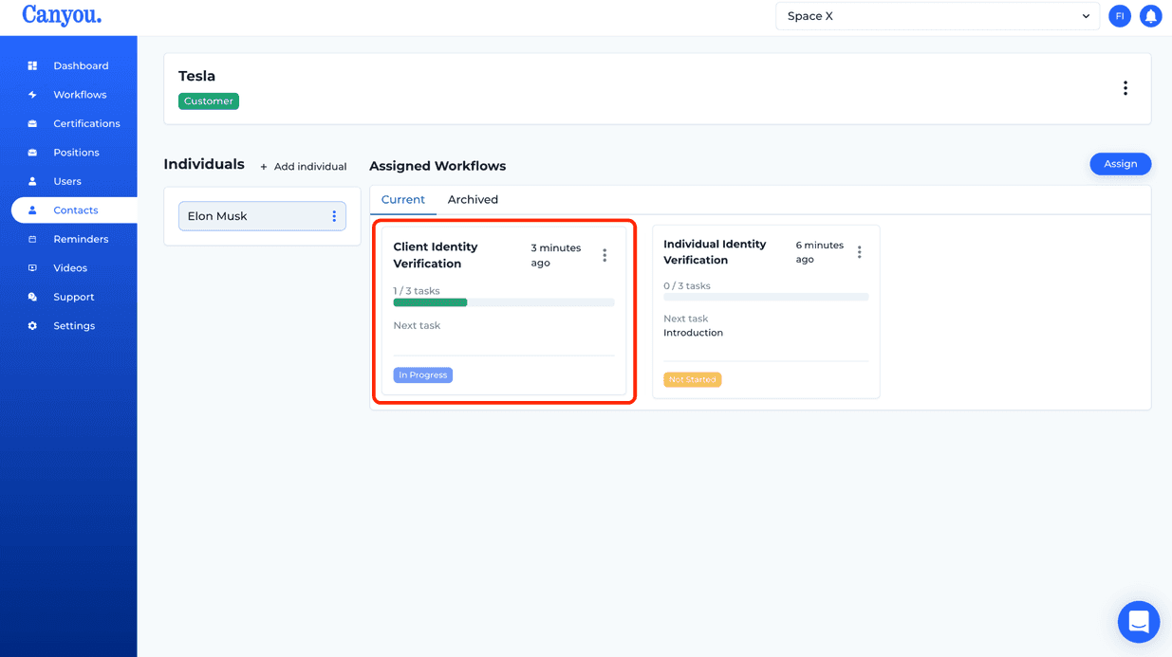This screenshot has width=1172, height=657.
Task: Open Elon Musk's options menu
Action: pos(334,216)
